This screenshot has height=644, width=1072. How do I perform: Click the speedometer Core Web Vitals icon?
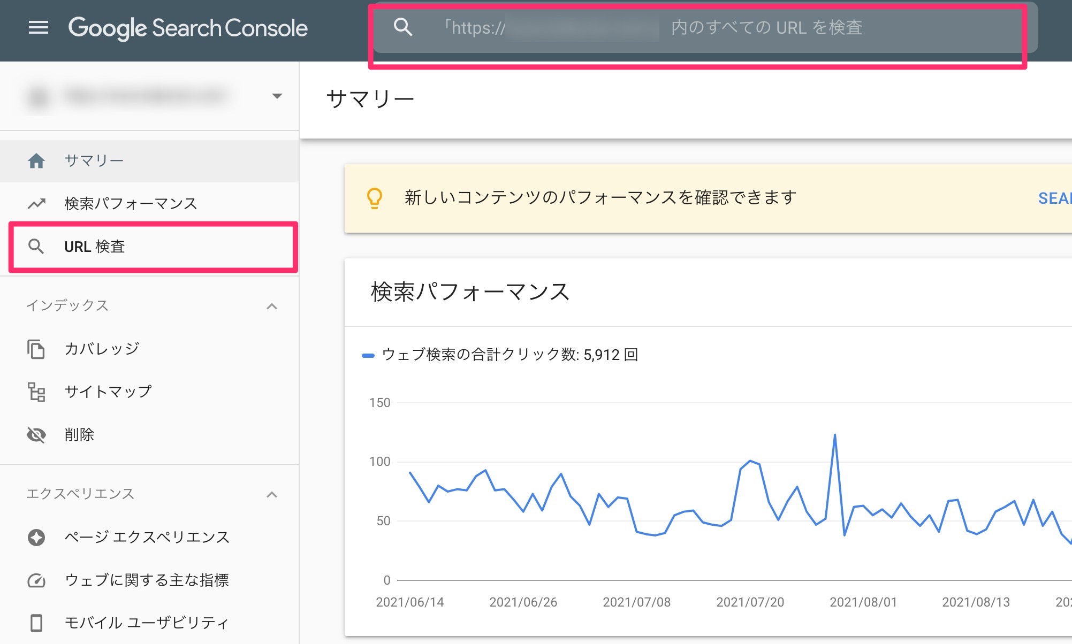(36, 580)
